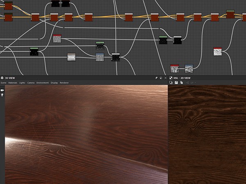Undock the 3D View panel
246x184 pixels.
pos(161,78)
